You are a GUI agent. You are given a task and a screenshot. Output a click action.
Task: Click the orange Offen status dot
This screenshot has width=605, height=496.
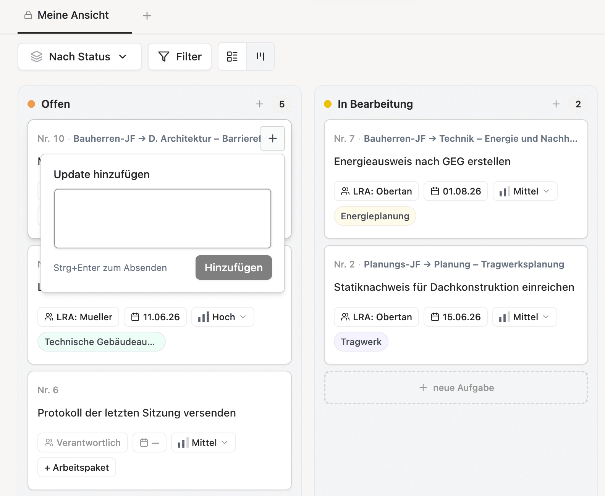[31, 104]
